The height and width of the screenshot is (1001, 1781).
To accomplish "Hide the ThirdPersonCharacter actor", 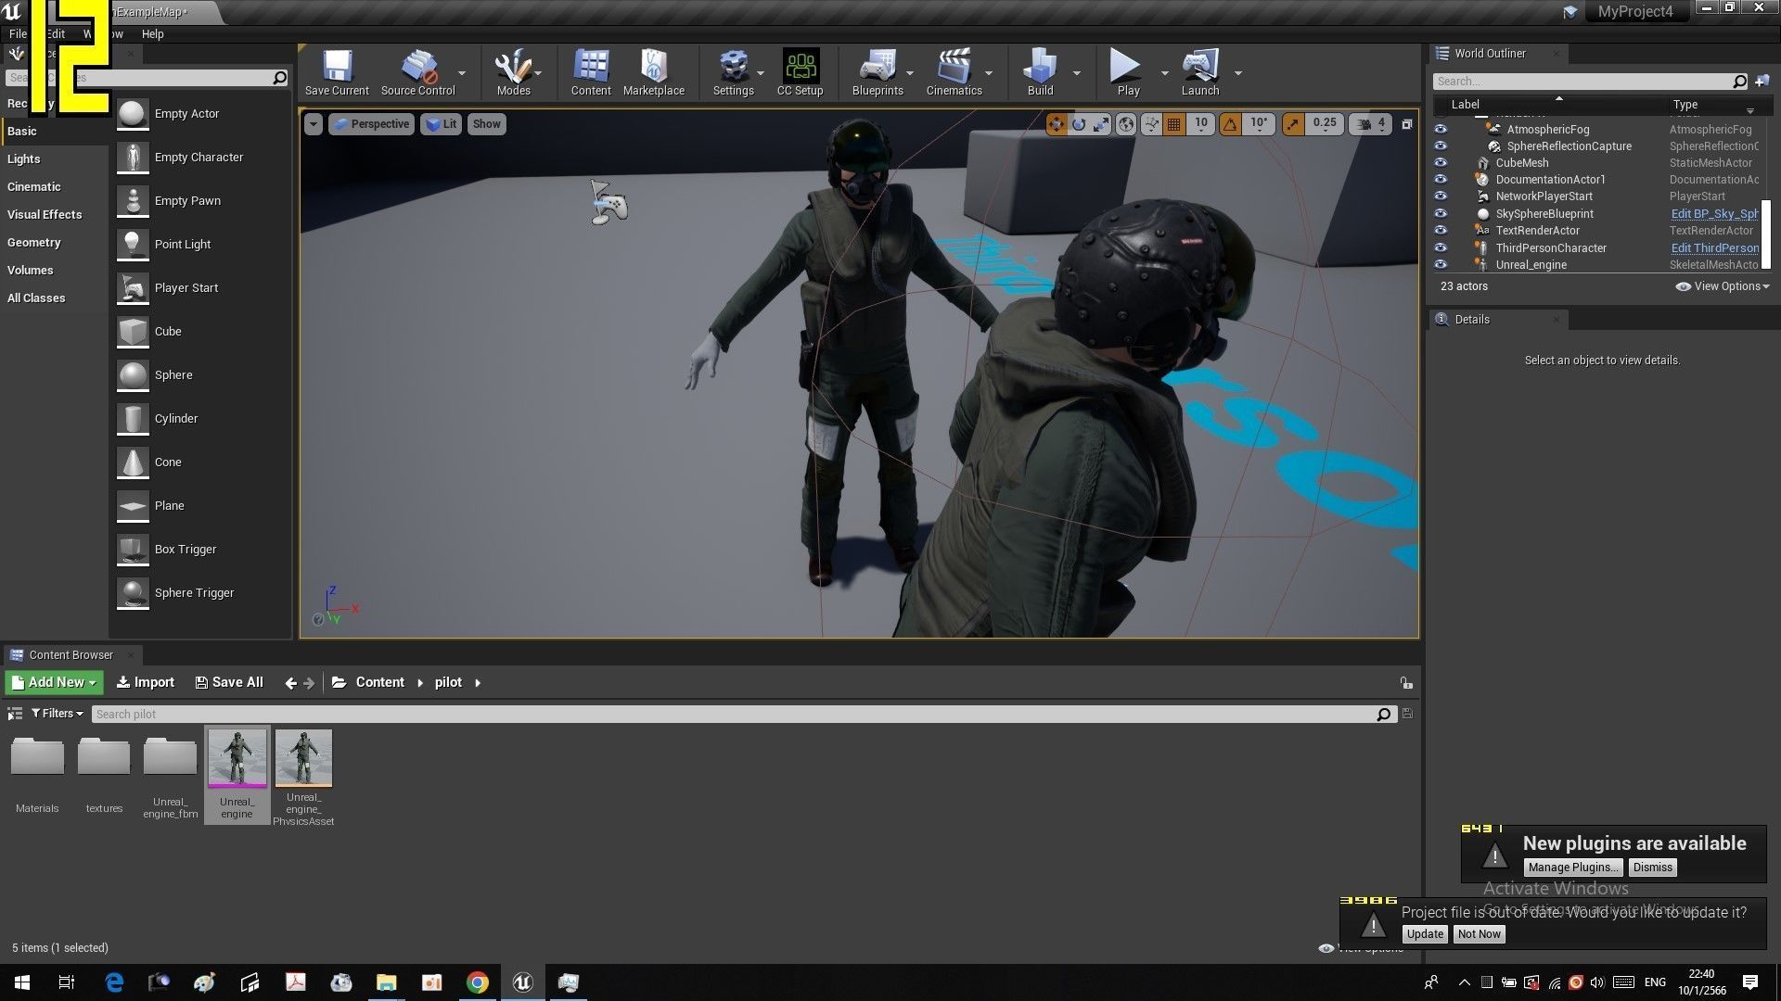I will [x=1441, y=248].
